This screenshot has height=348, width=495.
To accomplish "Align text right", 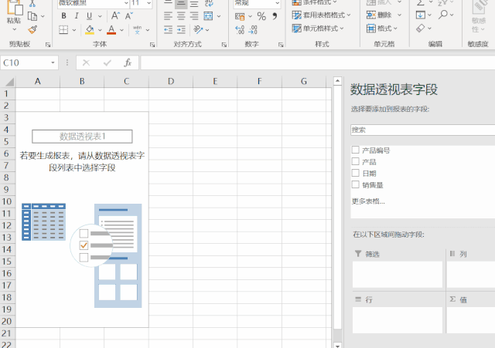I will 194,15.
